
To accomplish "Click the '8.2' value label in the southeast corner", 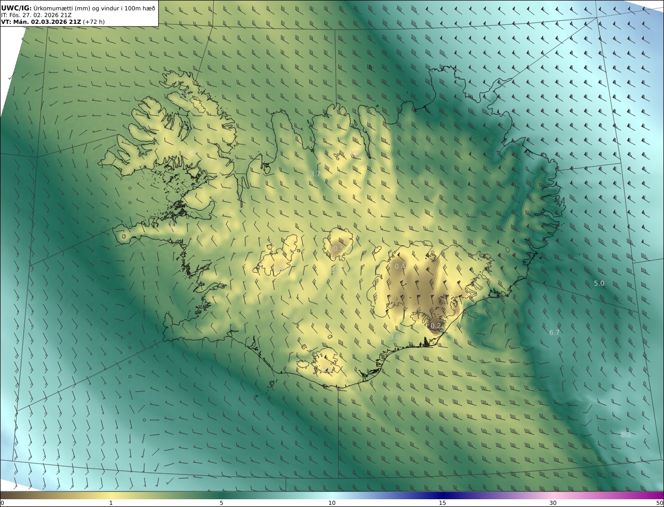I will 626,435.
